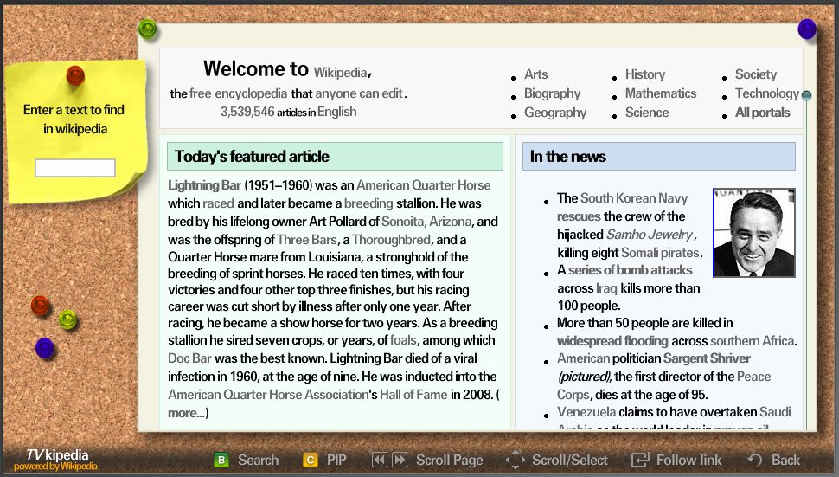Image resolution: width=839 pixels, height=477 pixels.
Task: Open the Sargent Shriver text link
Action: tap(707, 358)
